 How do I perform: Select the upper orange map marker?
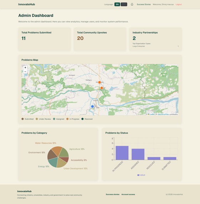(x=99, y=82)
